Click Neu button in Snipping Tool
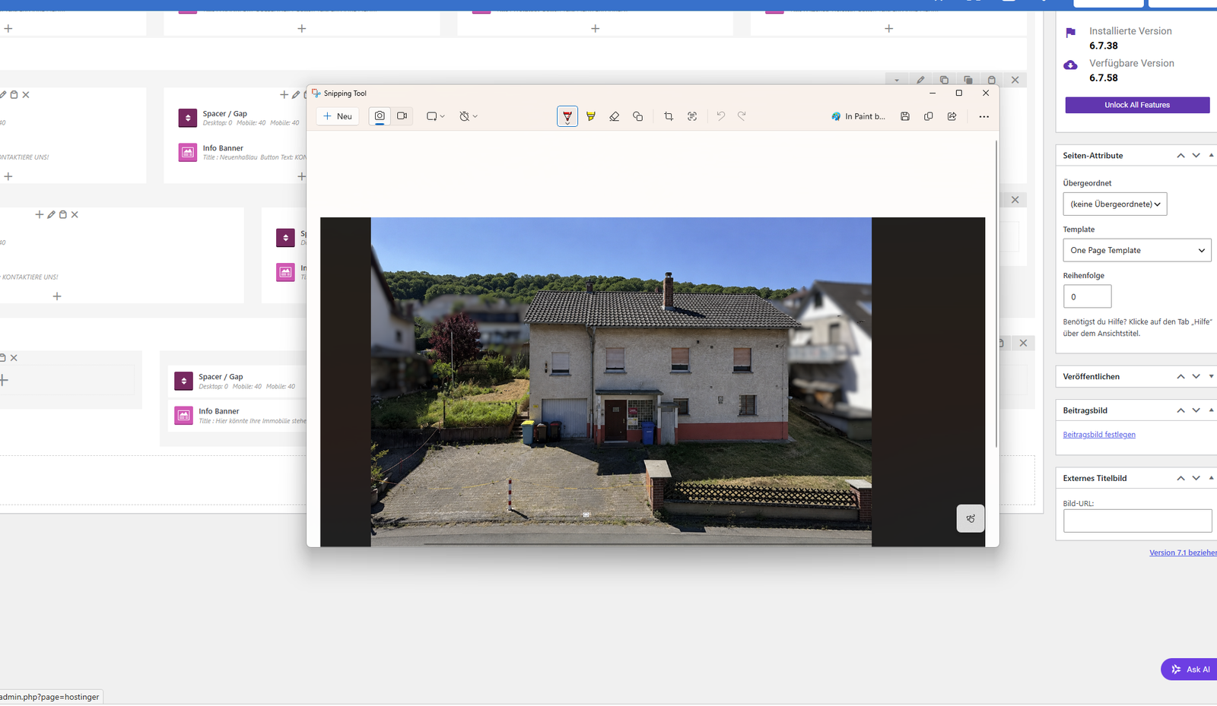Viewport: 1217px width, 706px height. pyautogui.click(x=337, y=116)
